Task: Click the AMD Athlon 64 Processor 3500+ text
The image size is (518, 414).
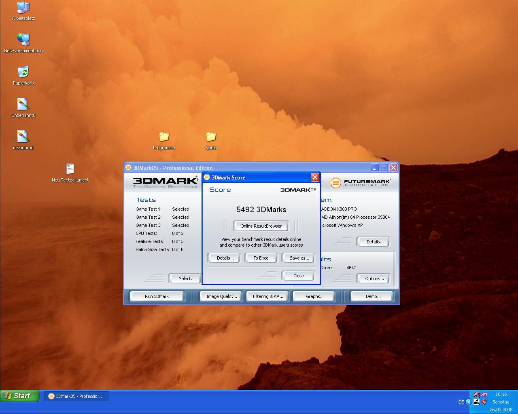Action: (x=356, y=217)
